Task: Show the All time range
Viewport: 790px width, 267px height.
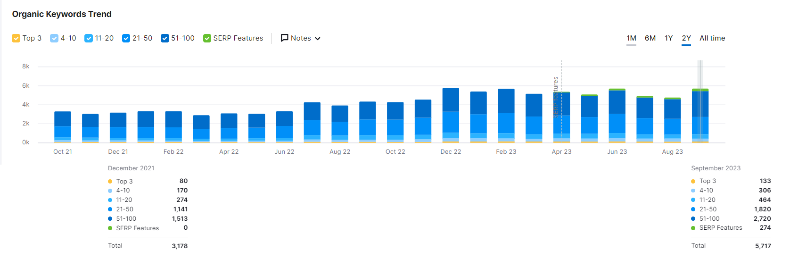Action: click(712, 38)
